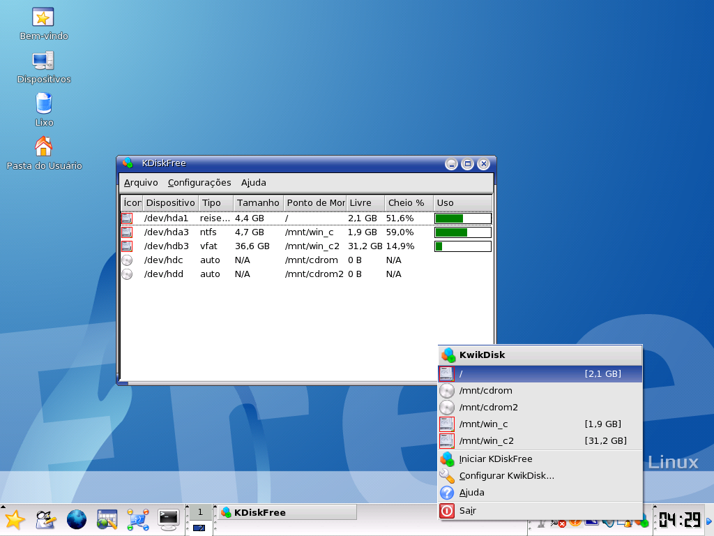This screenshot has height=536, width=714.
Task: Choose Sair to quit KwikDisk
Action: pyautogui.click(x=540, y=511)
